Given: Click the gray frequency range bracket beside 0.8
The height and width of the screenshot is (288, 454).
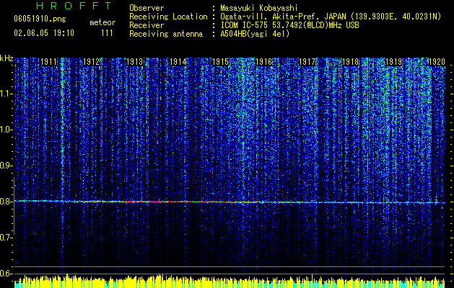Looking at the screenshot, I should pos(14,205).
